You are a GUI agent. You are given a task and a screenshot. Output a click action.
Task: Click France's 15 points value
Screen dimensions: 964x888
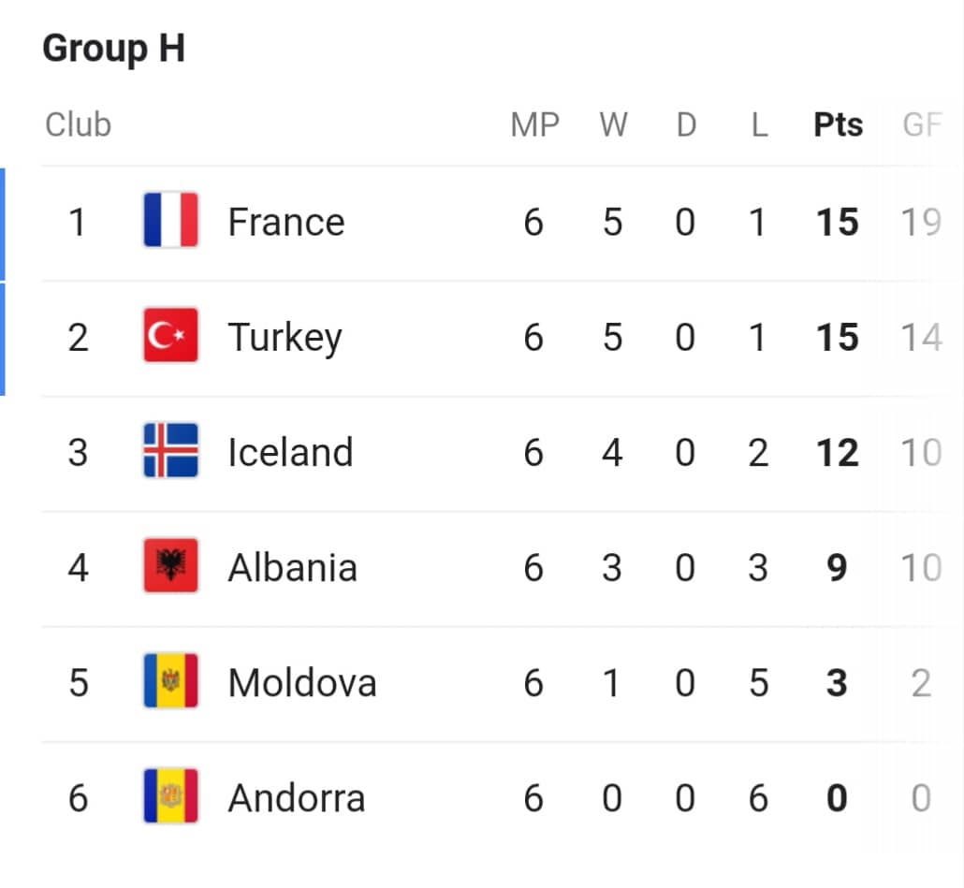pyautogui.click(x=838, y=222)
